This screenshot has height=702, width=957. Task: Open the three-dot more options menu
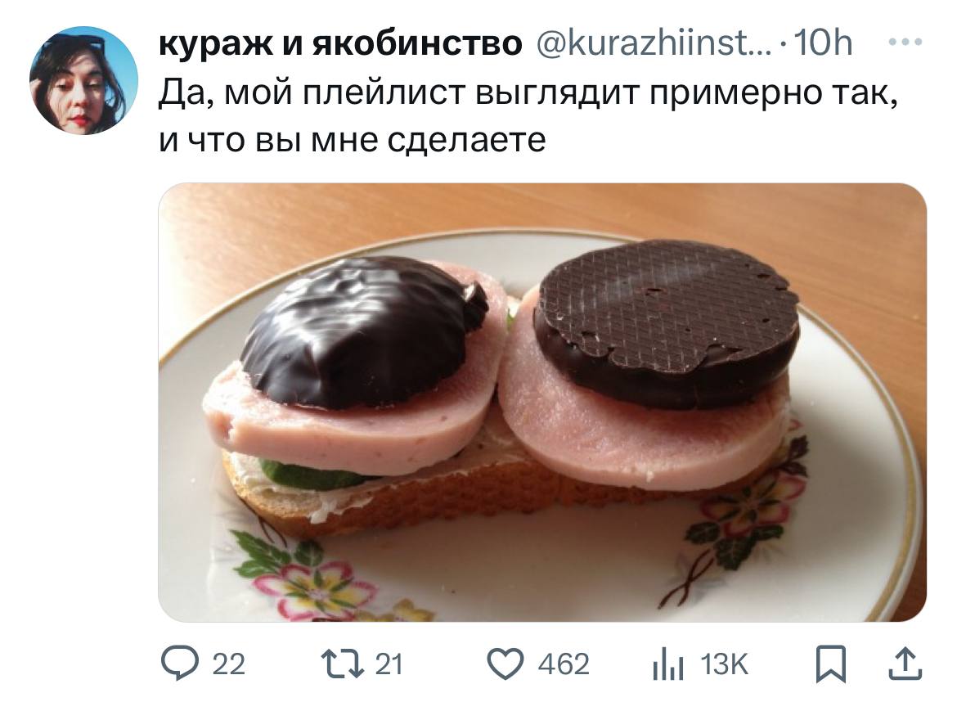[905, 43]
